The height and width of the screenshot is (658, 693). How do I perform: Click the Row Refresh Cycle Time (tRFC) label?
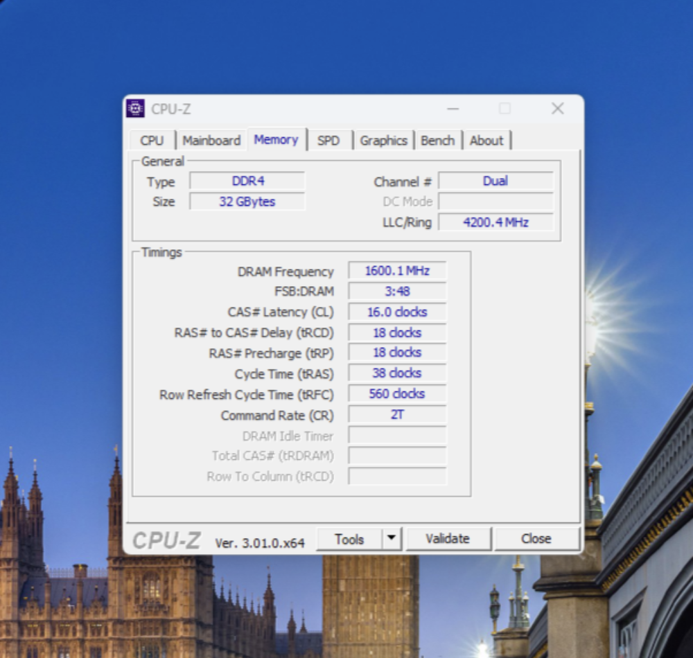point(247,395)
